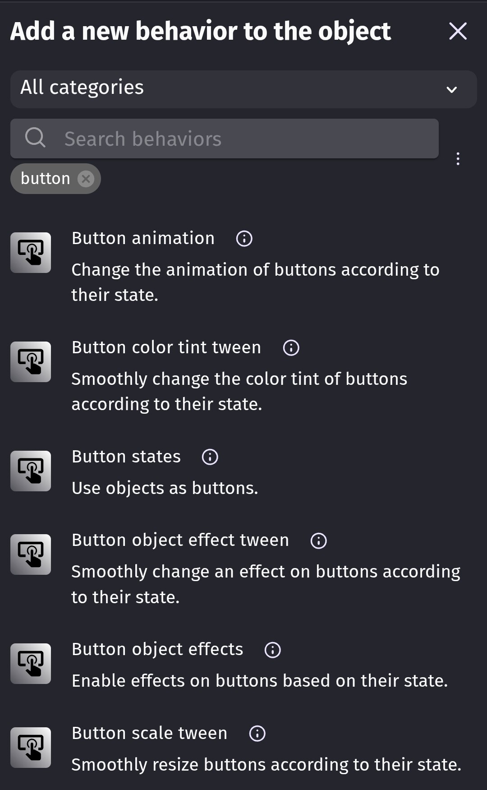Show info for Button object effect tween
This screenshot has height=790, width=487.
pos(319,541)
